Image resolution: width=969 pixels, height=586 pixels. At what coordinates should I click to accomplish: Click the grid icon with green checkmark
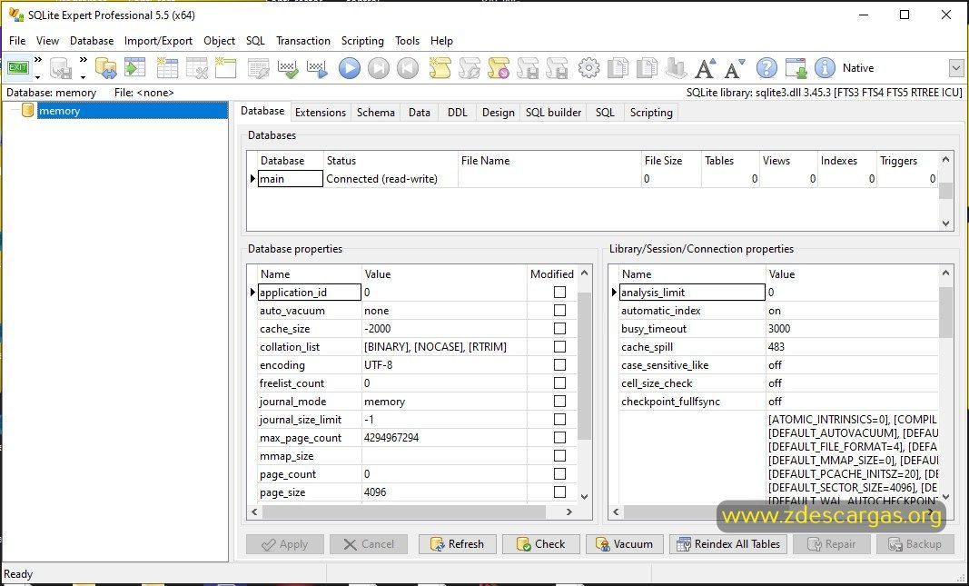(288, 68)
